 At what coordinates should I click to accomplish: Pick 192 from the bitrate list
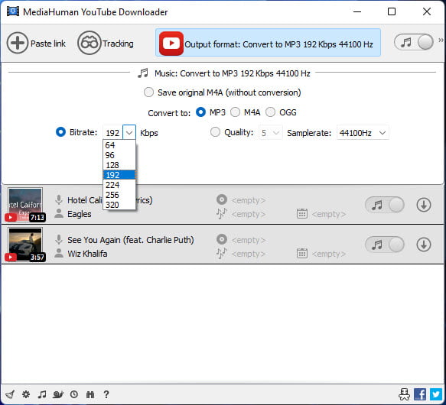click(x=119, y=175)
